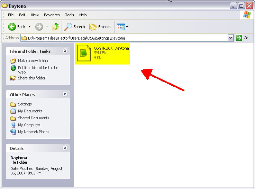
Task: Open the Edit menu
Action: (22, 15)
